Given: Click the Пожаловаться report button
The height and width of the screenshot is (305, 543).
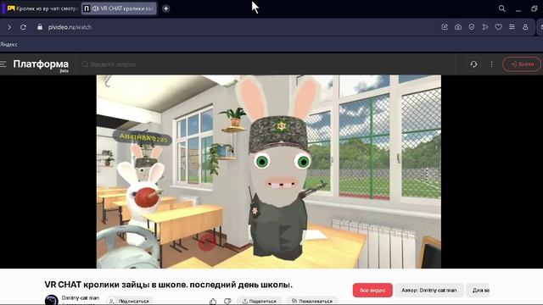Looking at the screenshot, I should (312, 302).
